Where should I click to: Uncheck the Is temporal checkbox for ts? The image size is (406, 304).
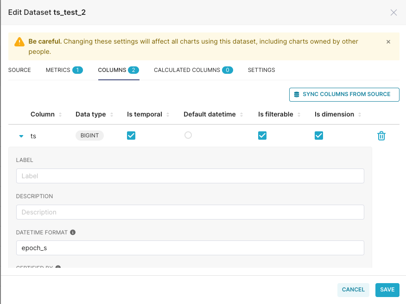click(131, 136)
